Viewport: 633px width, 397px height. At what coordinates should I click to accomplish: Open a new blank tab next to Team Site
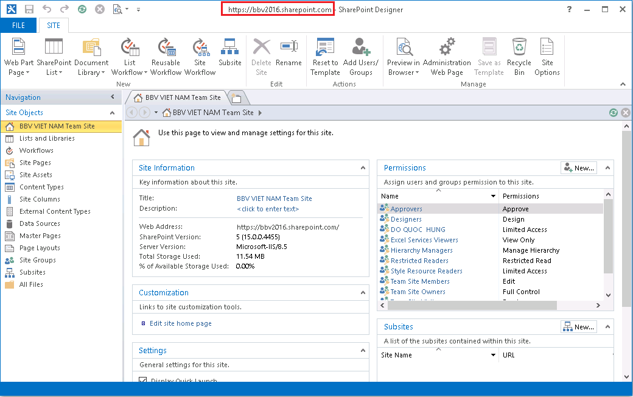[x=237, y=98]
